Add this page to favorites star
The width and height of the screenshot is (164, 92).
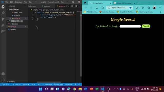(x=130, y=8)
